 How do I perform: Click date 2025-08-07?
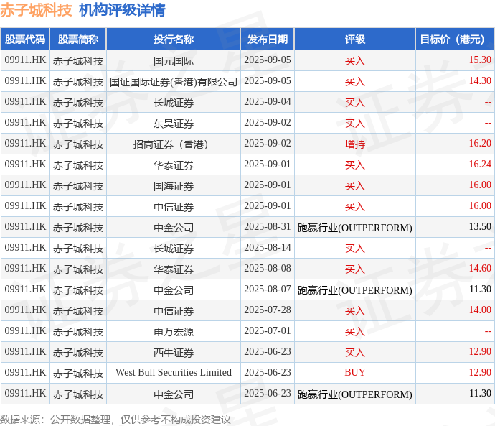pos(268,290)
